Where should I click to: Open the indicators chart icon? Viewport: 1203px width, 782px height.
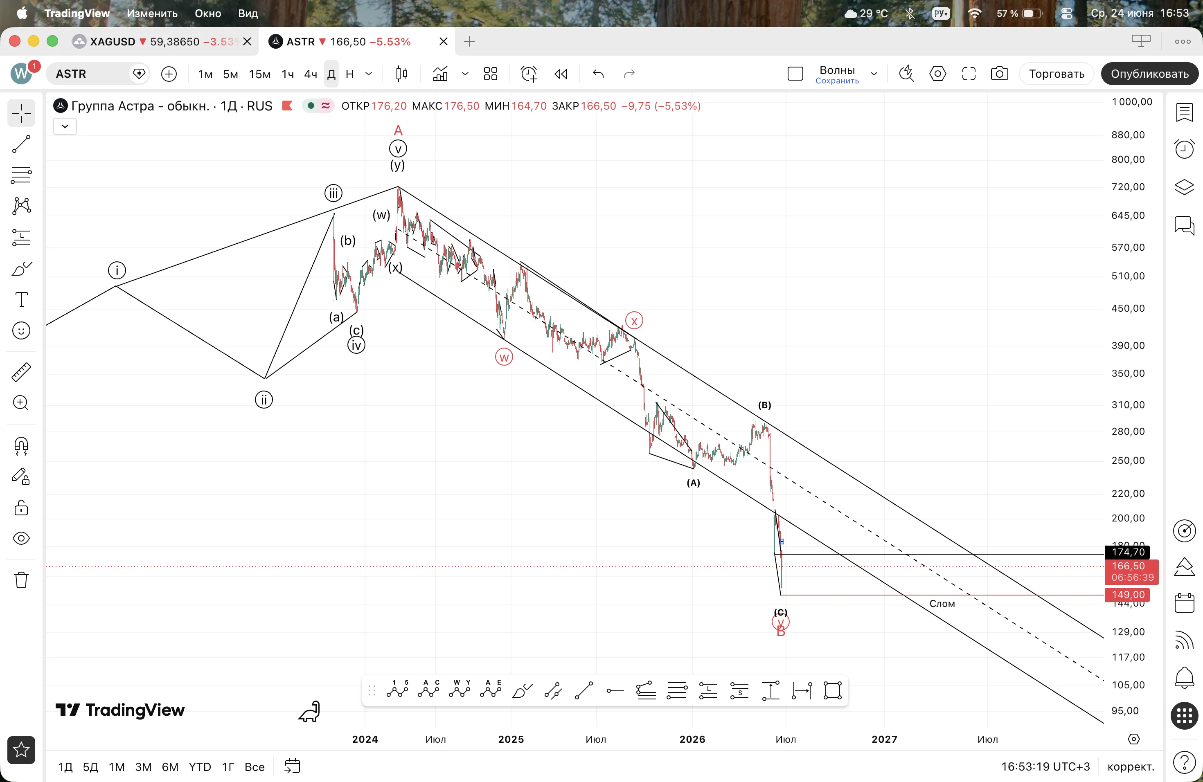440,74
